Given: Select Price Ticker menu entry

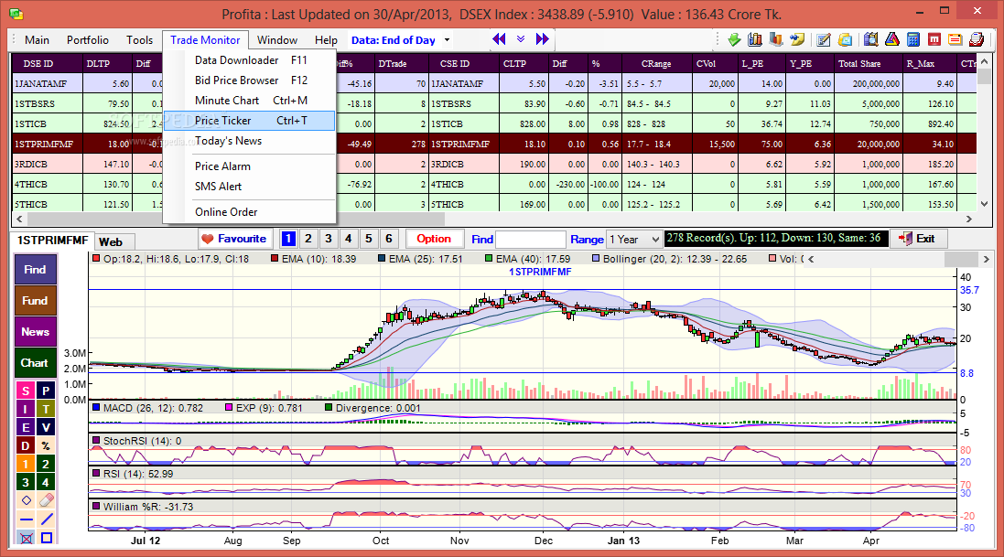Looking at the screenshot, I should pos(250,121).
